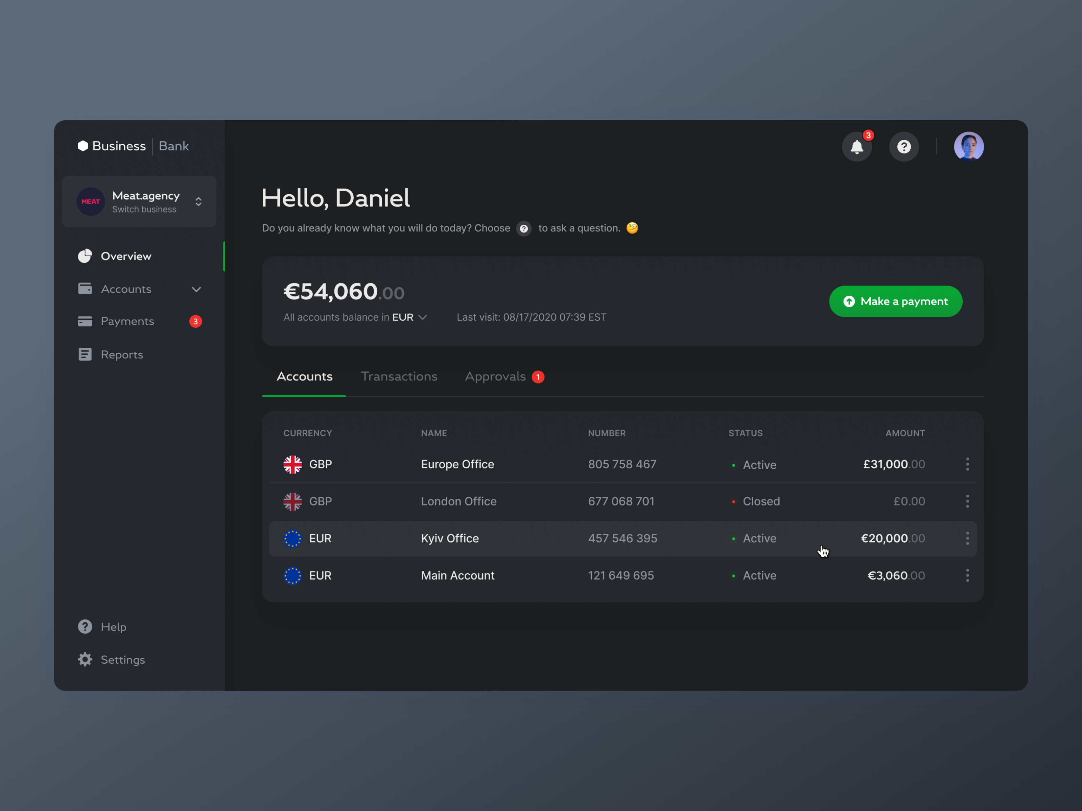Select the London Office account name
This screenshot has height=811, width=1082.
[x=459, y=501]
